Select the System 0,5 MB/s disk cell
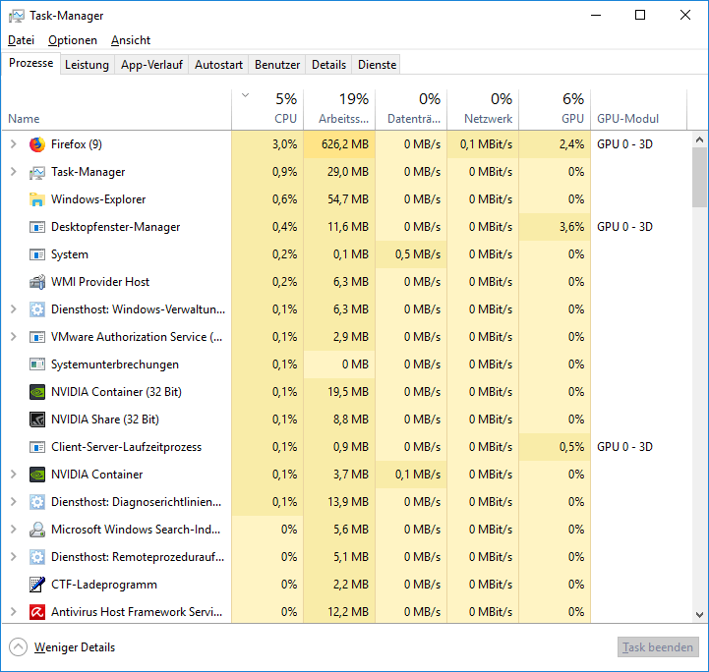The image size is (709, 672). point(411,254)
